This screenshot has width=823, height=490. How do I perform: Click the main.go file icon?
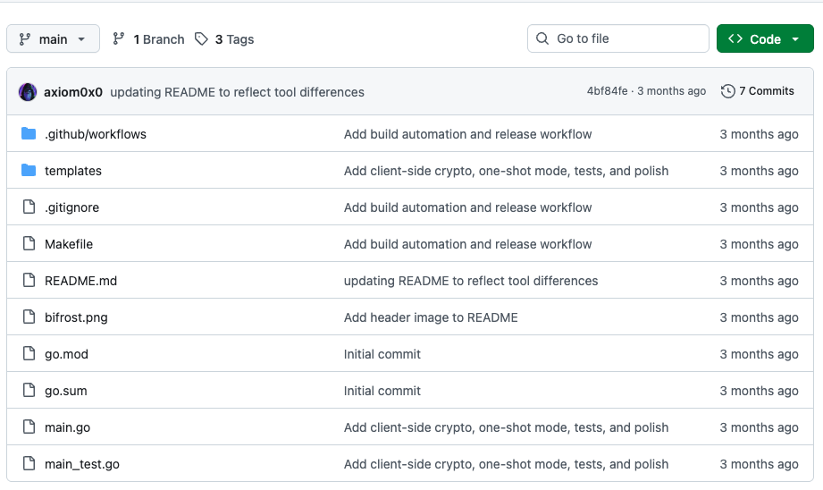[29, 427]
